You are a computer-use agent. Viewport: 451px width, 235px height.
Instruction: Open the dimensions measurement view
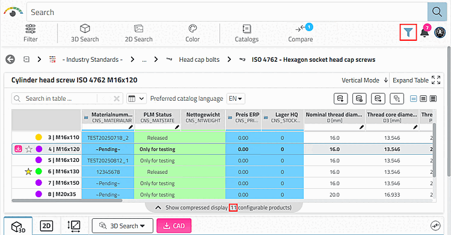point(73,226)
